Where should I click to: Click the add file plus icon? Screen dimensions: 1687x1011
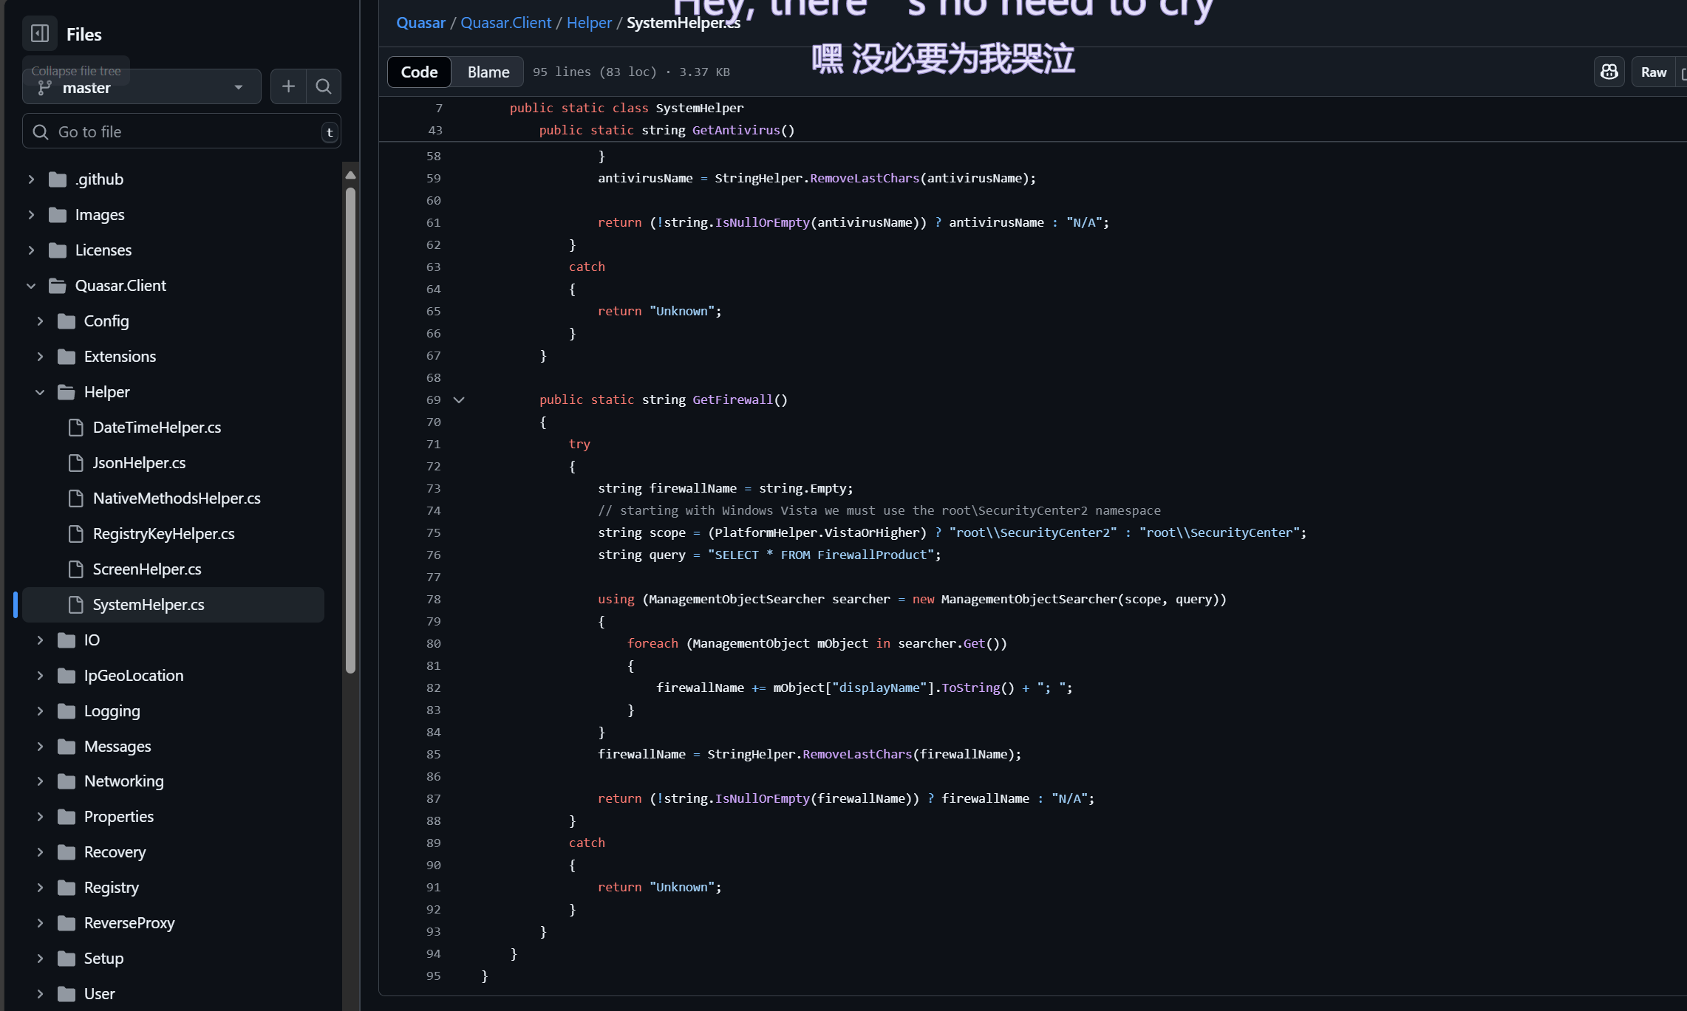tap(288, 86)
